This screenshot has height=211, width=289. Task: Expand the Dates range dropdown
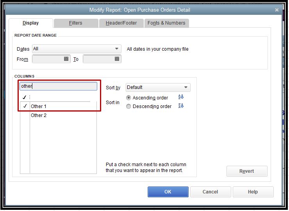(x=117, y=49)
